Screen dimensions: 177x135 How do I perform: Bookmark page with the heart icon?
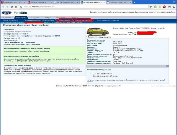point(150,7)
